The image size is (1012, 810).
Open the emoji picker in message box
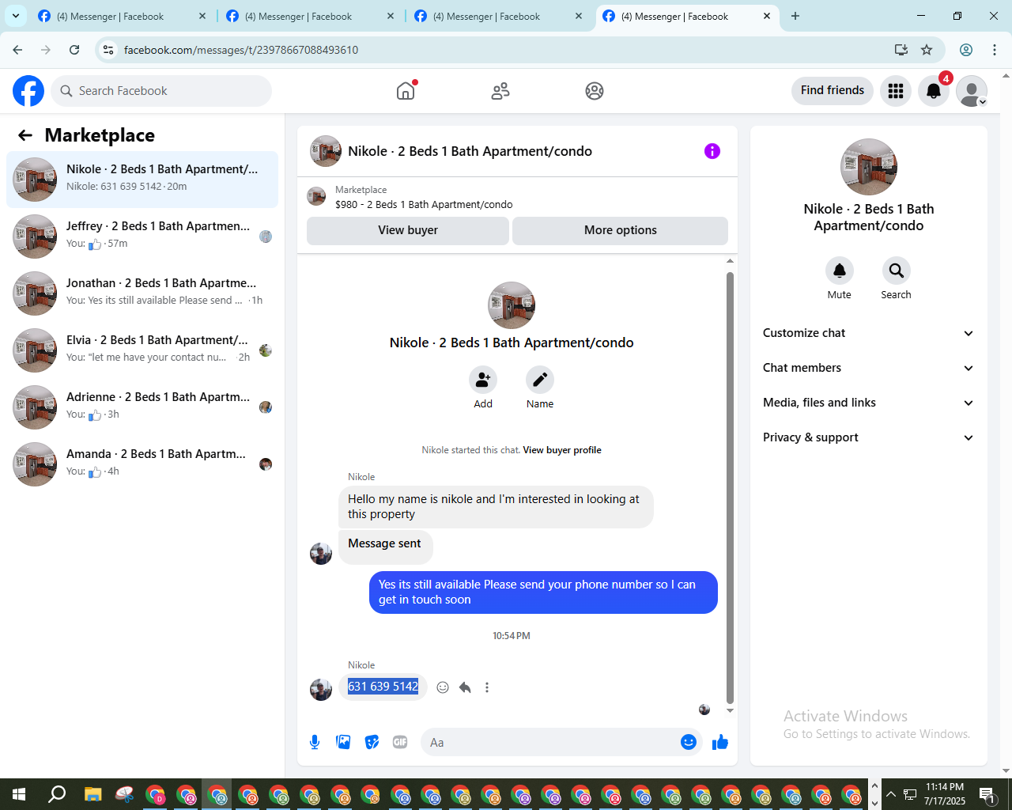(689, 742)
